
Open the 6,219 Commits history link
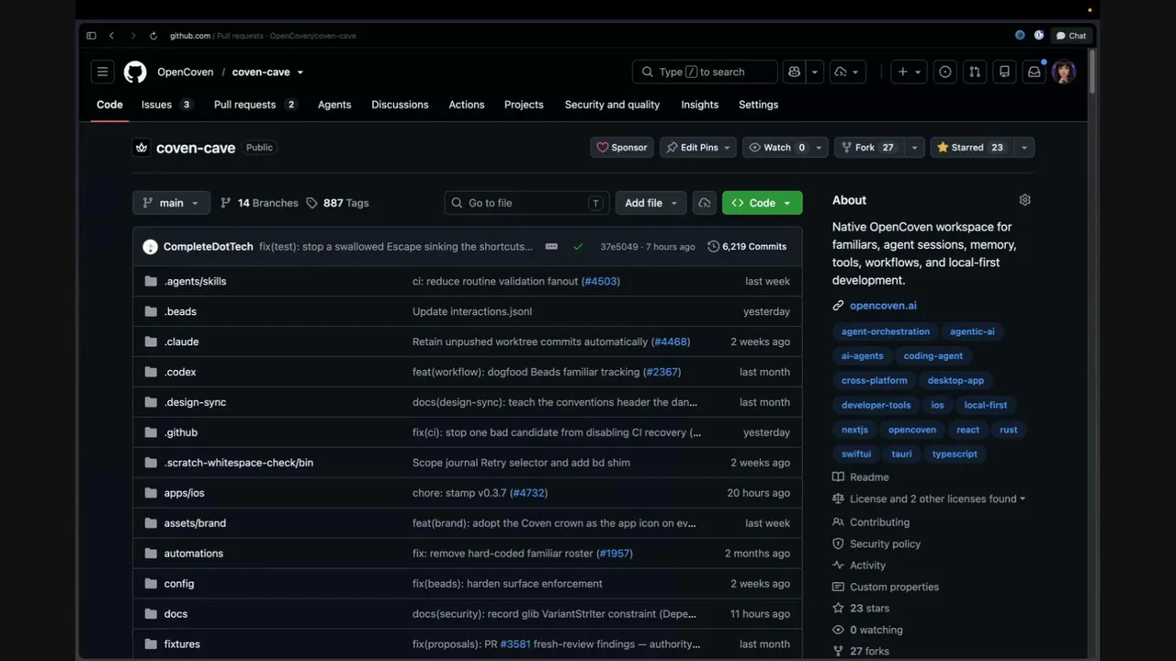tap(747, 246)
